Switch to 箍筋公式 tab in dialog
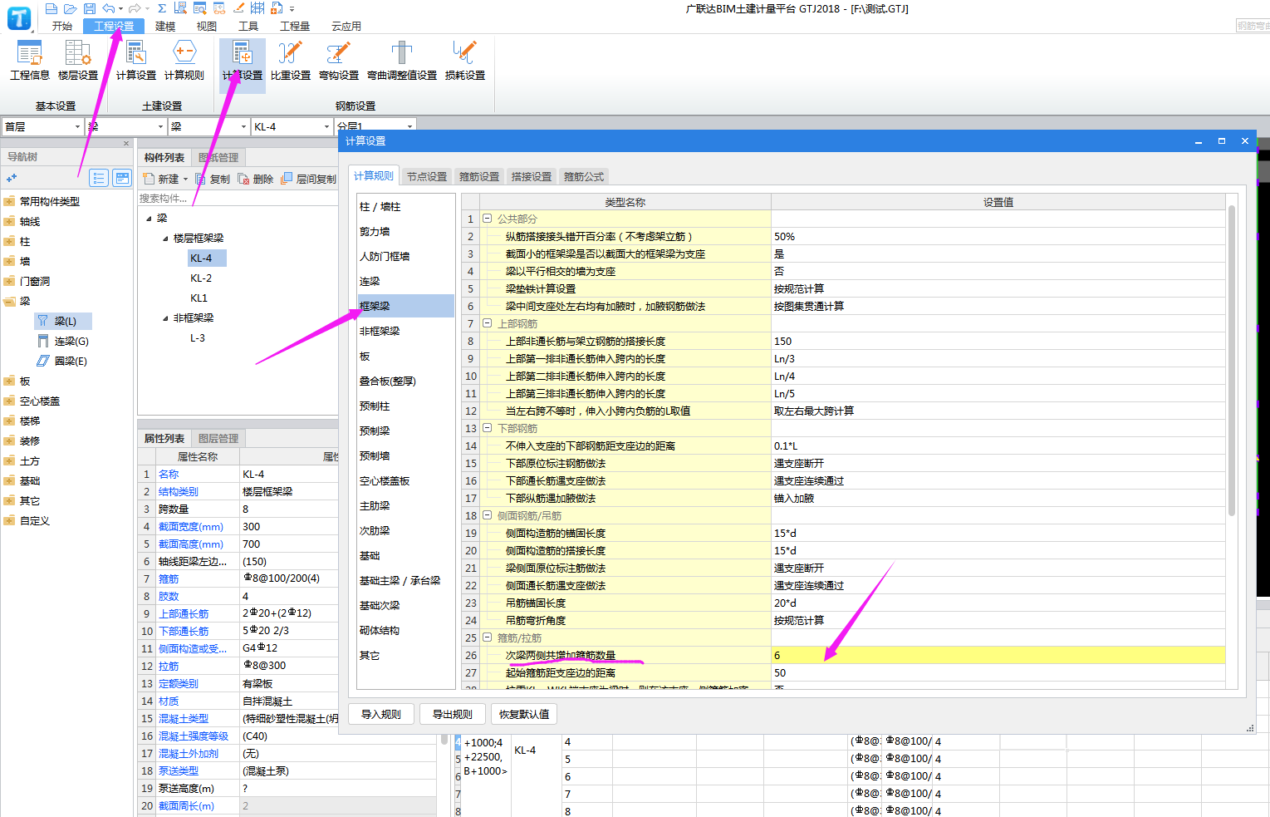 (584, 176)
